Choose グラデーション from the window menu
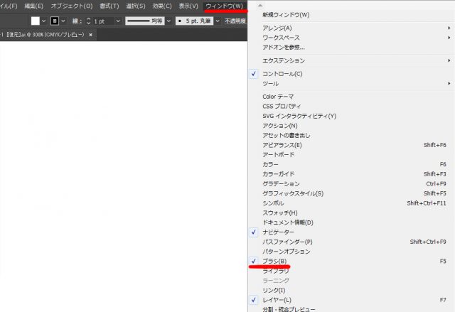This screenshot has height=312, width=455. [x=281, y=183]
